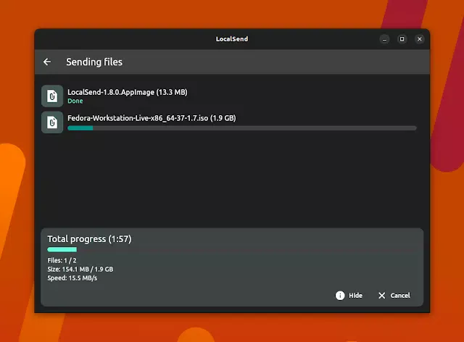
Task: Close the LocalSend window
Action: pyautogui.click(x=419, y=39)
